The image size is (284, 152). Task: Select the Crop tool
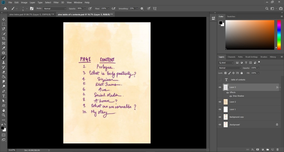coord(4,38)
